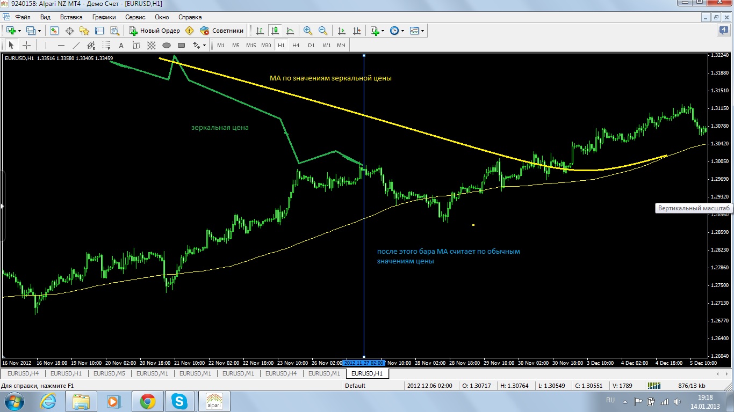Switch timeframe to M15
This screenshot has width=734, height=412.
pos(251,45)
